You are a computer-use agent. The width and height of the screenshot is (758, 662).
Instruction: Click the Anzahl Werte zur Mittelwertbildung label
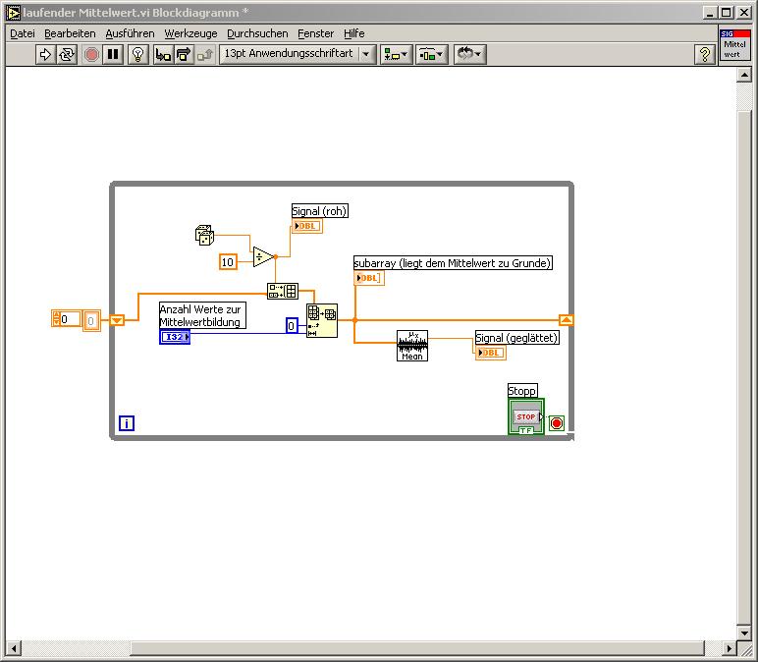click(202, 315)
